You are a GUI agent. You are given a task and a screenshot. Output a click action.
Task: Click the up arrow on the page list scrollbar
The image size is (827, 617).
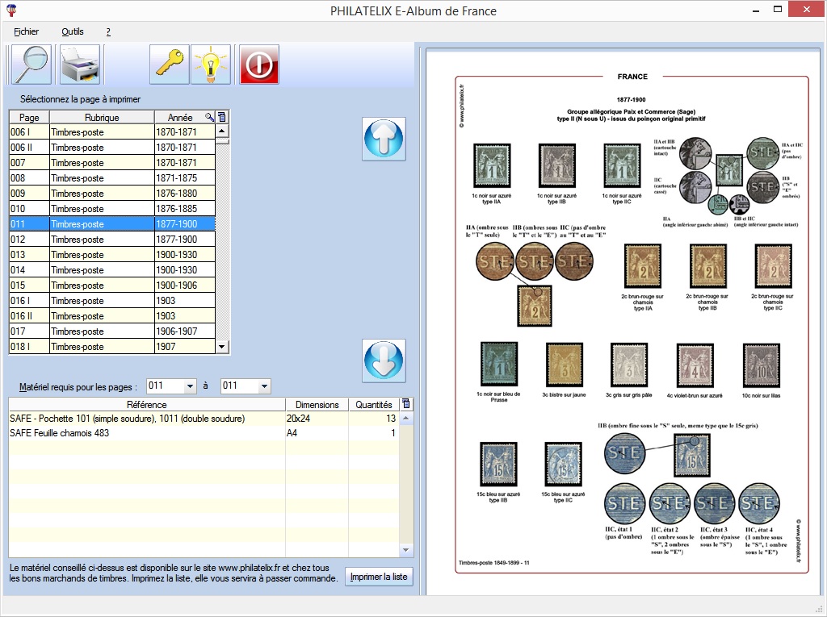[x=220, y=131]
